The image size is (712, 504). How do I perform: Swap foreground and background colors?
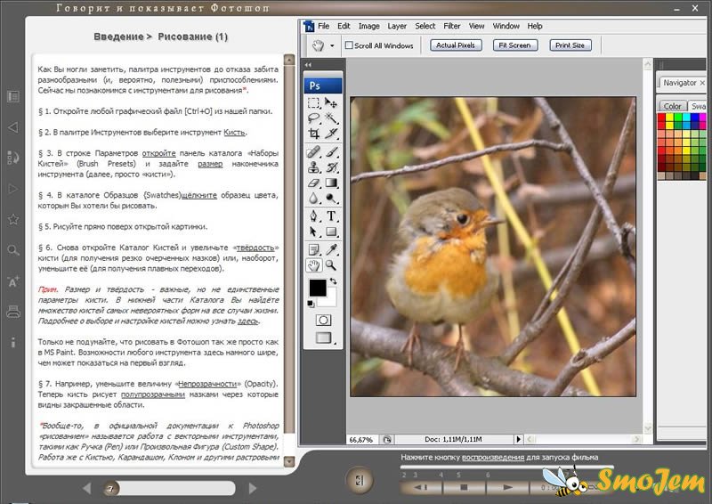333,281
